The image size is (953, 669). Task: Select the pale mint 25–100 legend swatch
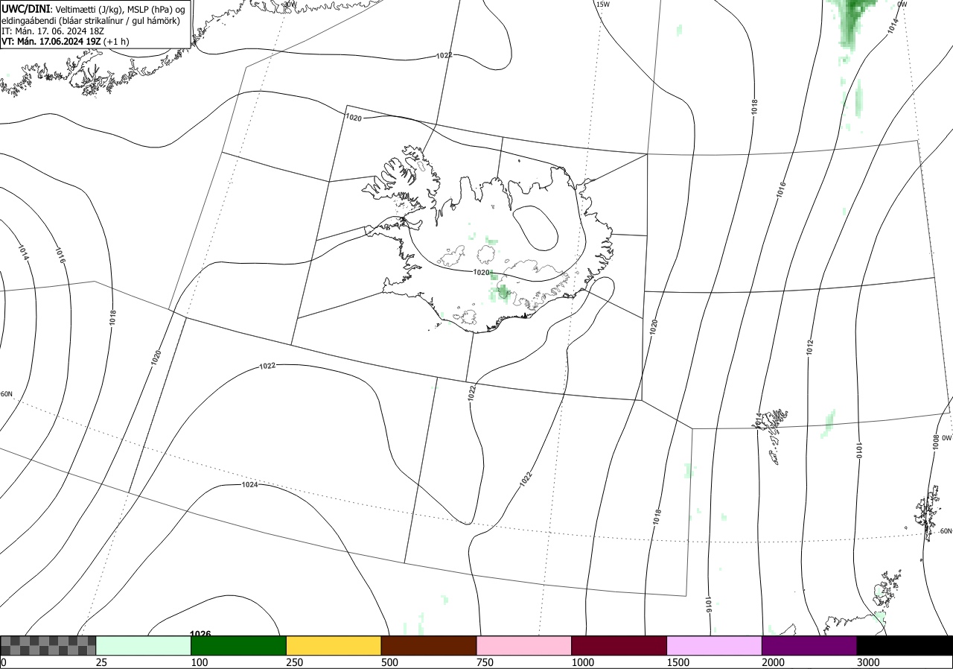pyautogui.click(x=144, y=645)
